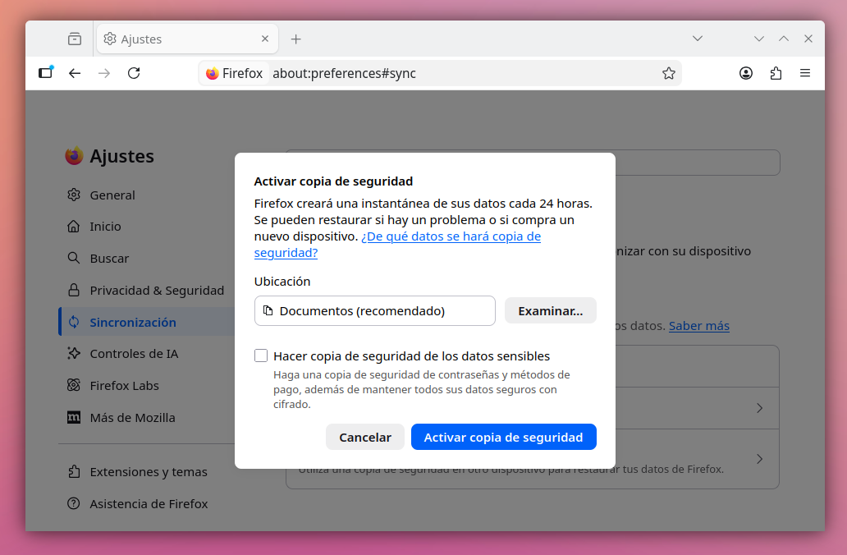Open the list all tabs dropdown
This screenshot has width=847, height=555.
click(698, 39)
